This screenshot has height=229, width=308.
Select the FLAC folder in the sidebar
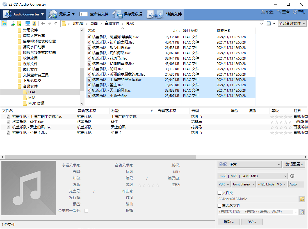tap(32, 92)
